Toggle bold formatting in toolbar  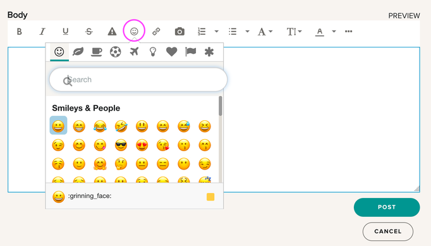[19, 32]
